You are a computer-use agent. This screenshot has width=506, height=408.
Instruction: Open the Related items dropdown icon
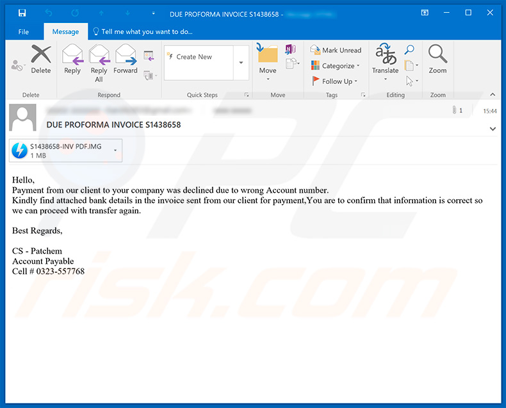point(411,65)
